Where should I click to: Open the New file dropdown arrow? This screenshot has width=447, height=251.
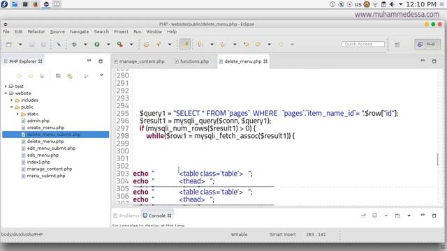pos(20,45)
